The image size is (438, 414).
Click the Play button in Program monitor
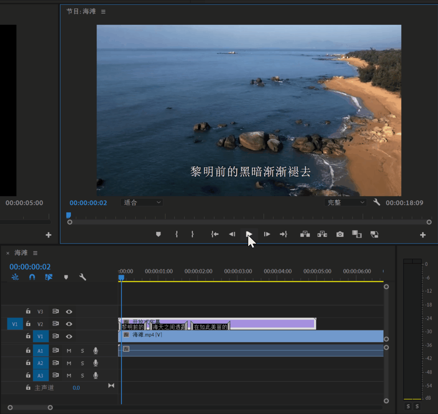click(x=249, y=234)
